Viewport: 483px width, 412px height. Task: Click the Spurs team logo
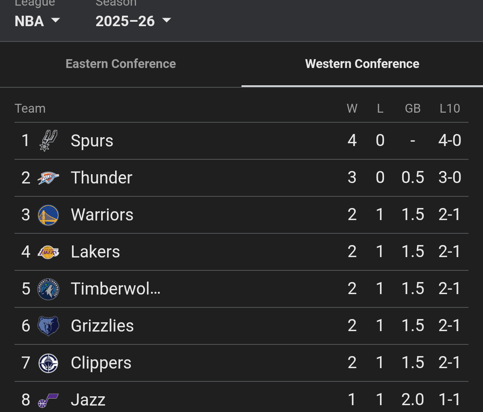[48, 140]
